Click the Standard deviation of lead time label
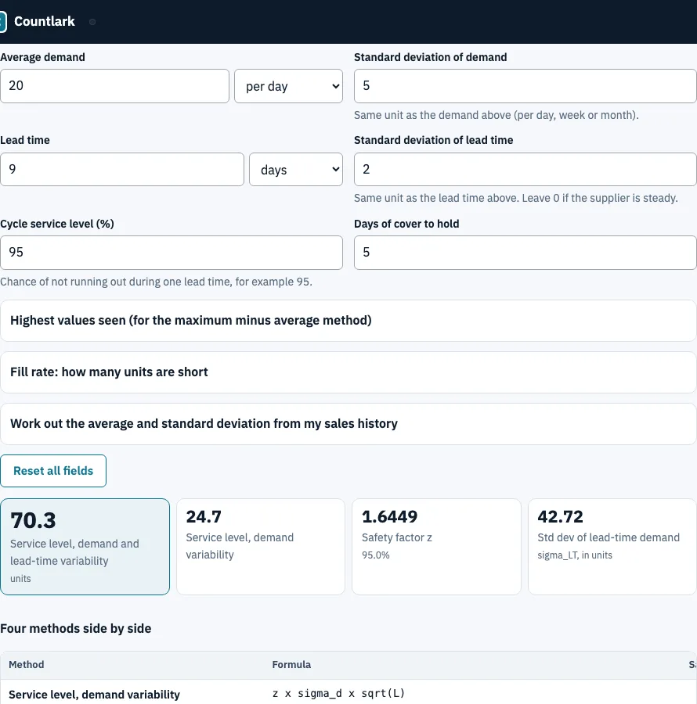 coord(434,140)
